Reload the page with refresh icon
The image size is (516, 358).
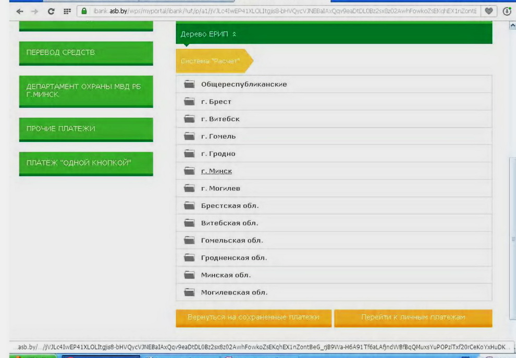point(51,11)
